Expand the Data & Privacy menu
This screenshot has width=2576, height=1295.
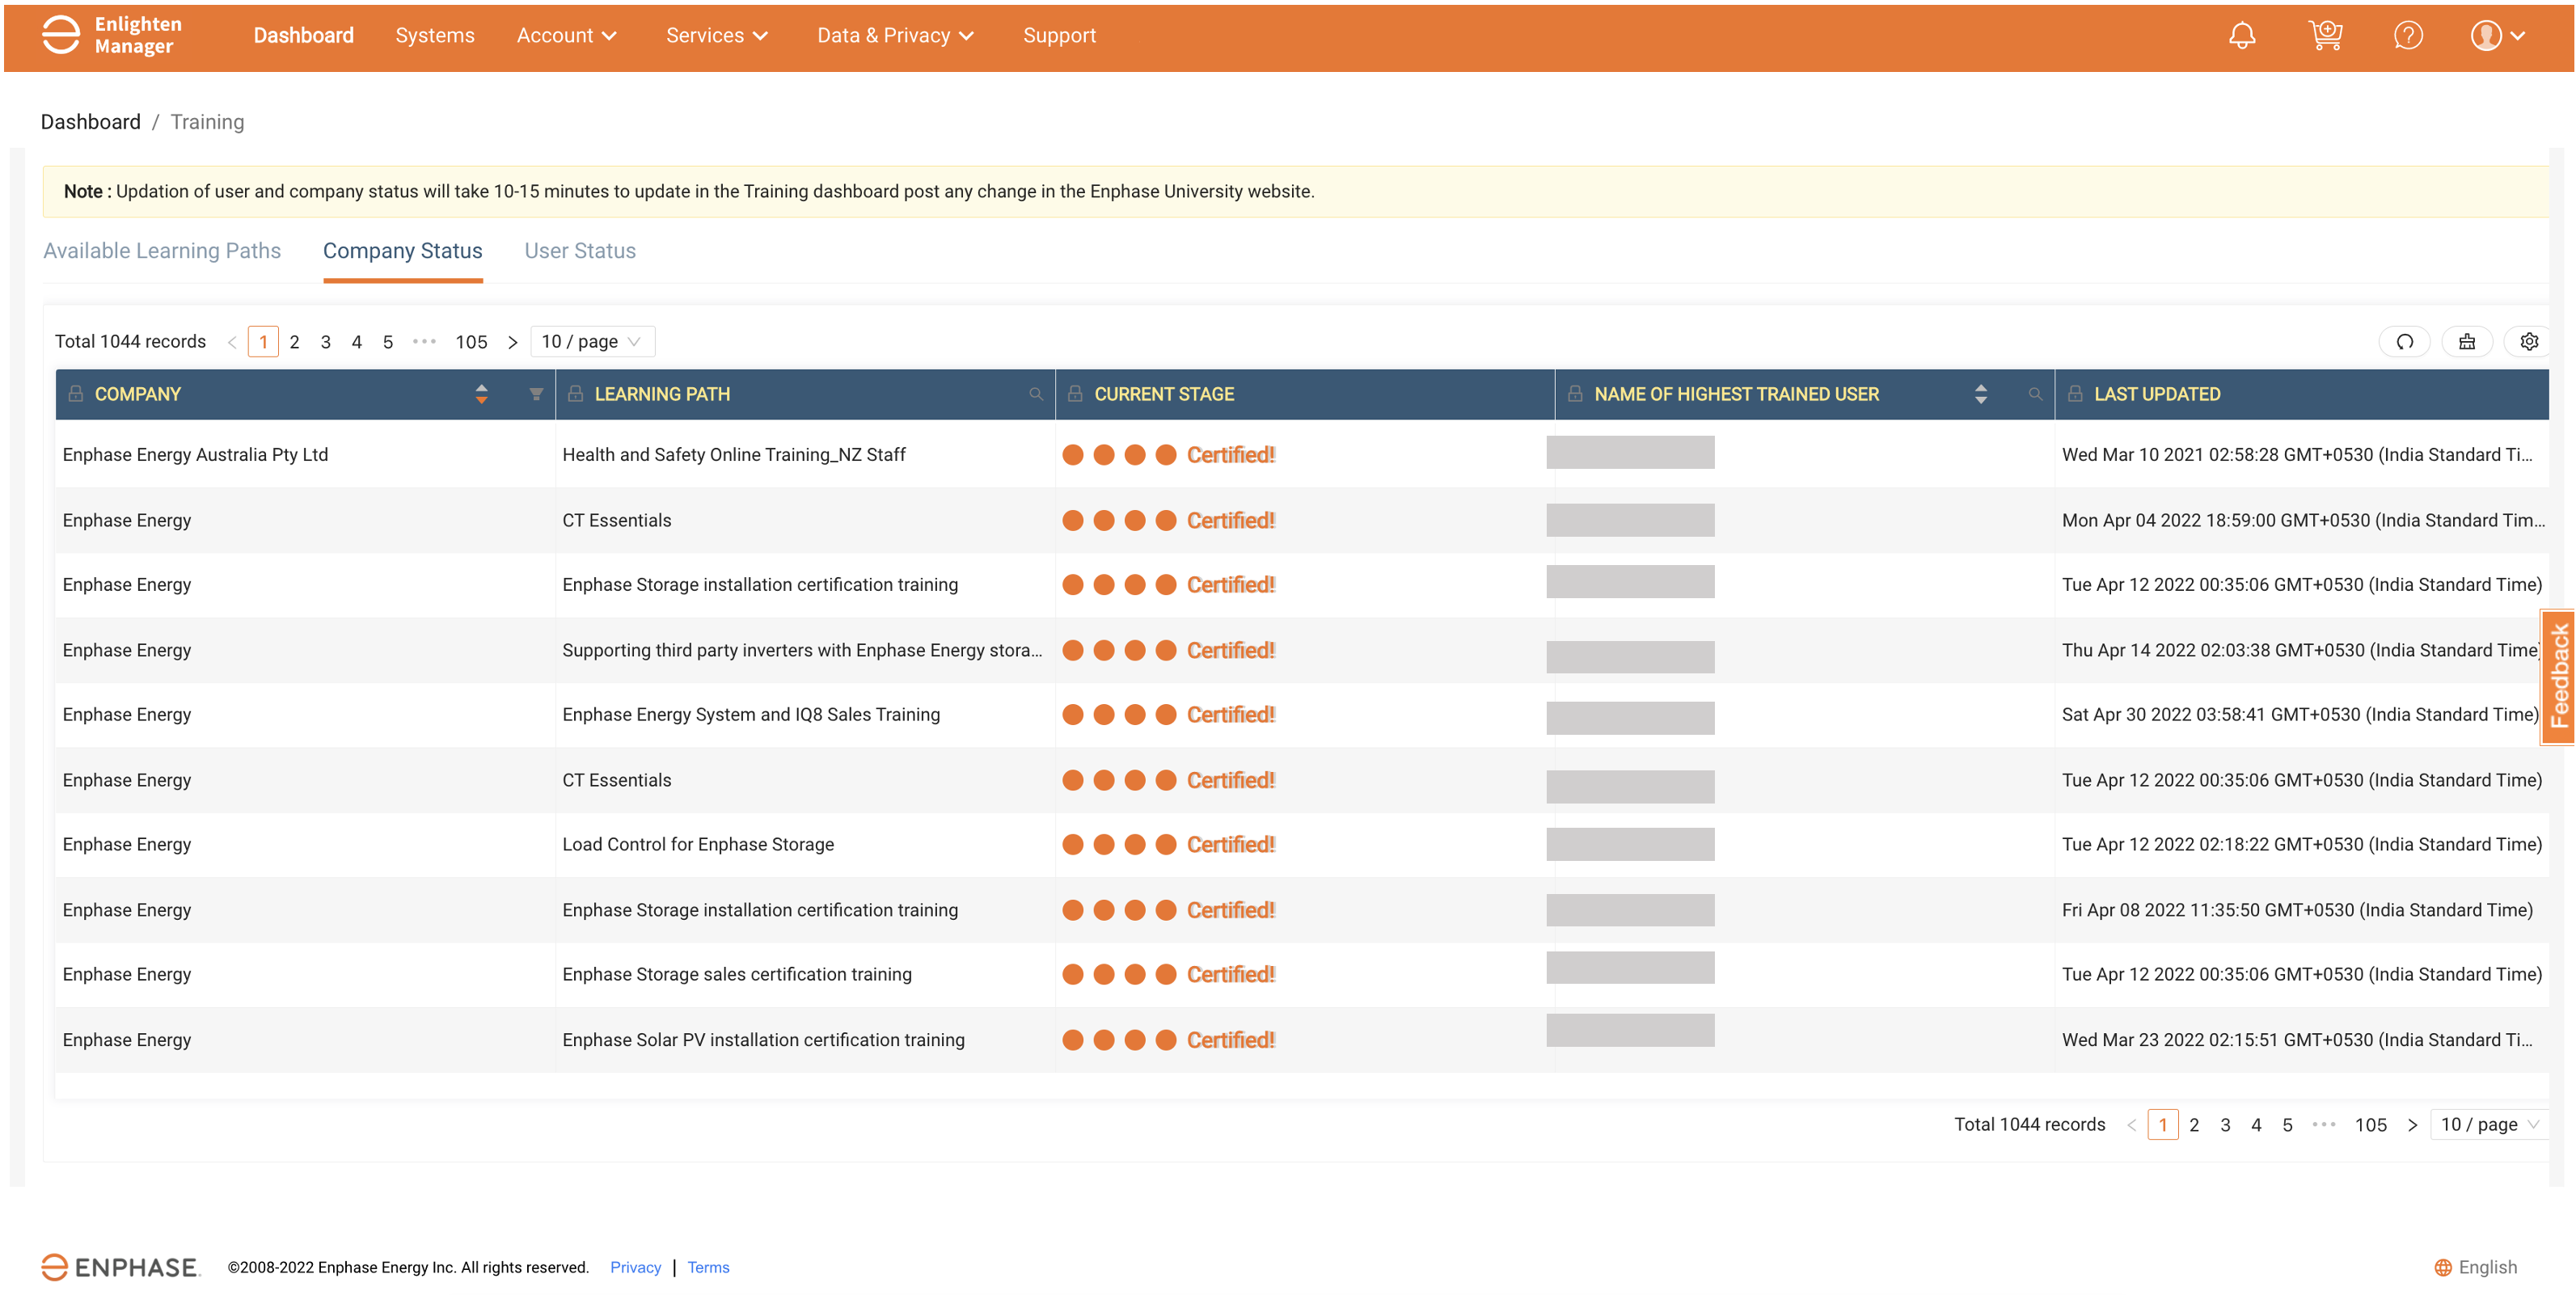point(895,36)
